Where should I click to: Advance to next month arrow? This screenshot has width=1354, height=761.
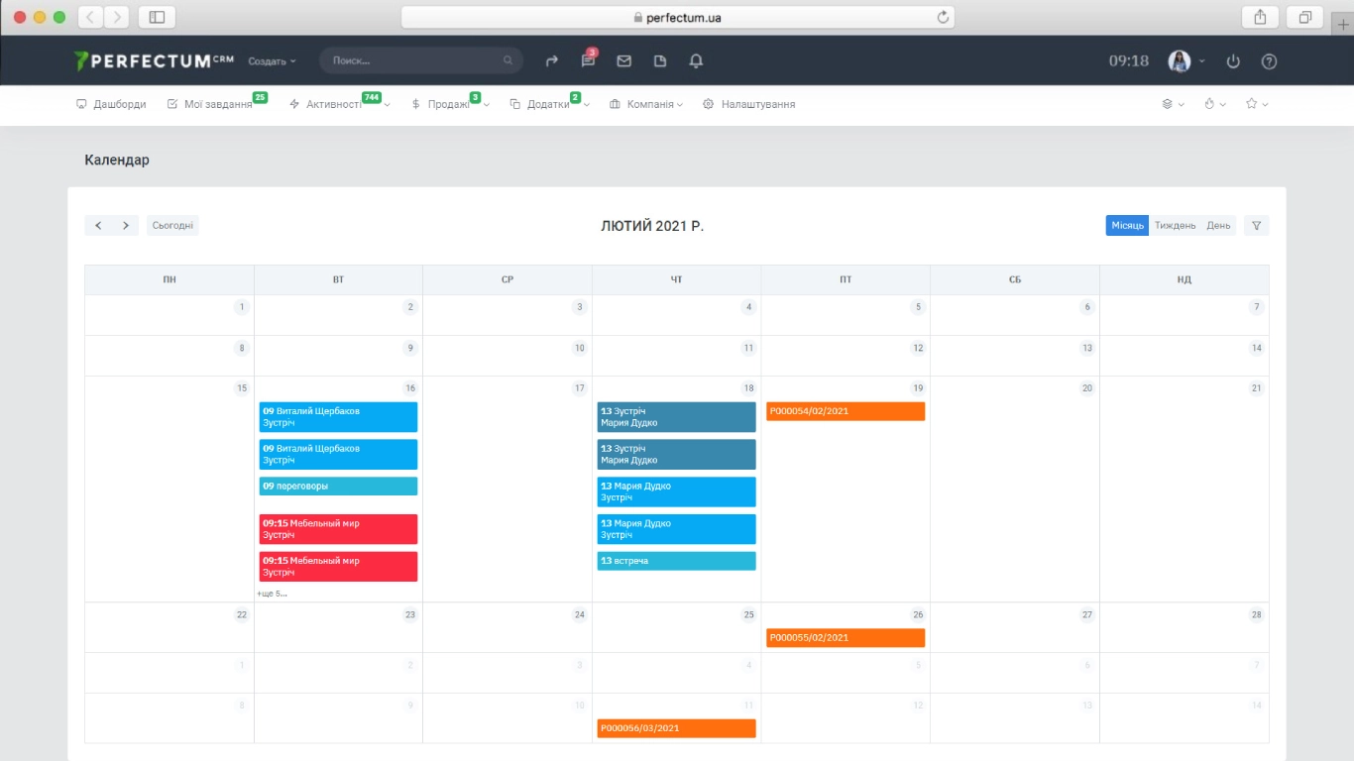coord(126,226)
